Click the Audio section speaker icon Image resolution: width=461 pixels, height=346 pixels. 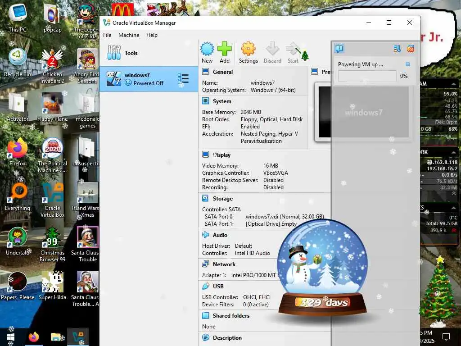205,235
